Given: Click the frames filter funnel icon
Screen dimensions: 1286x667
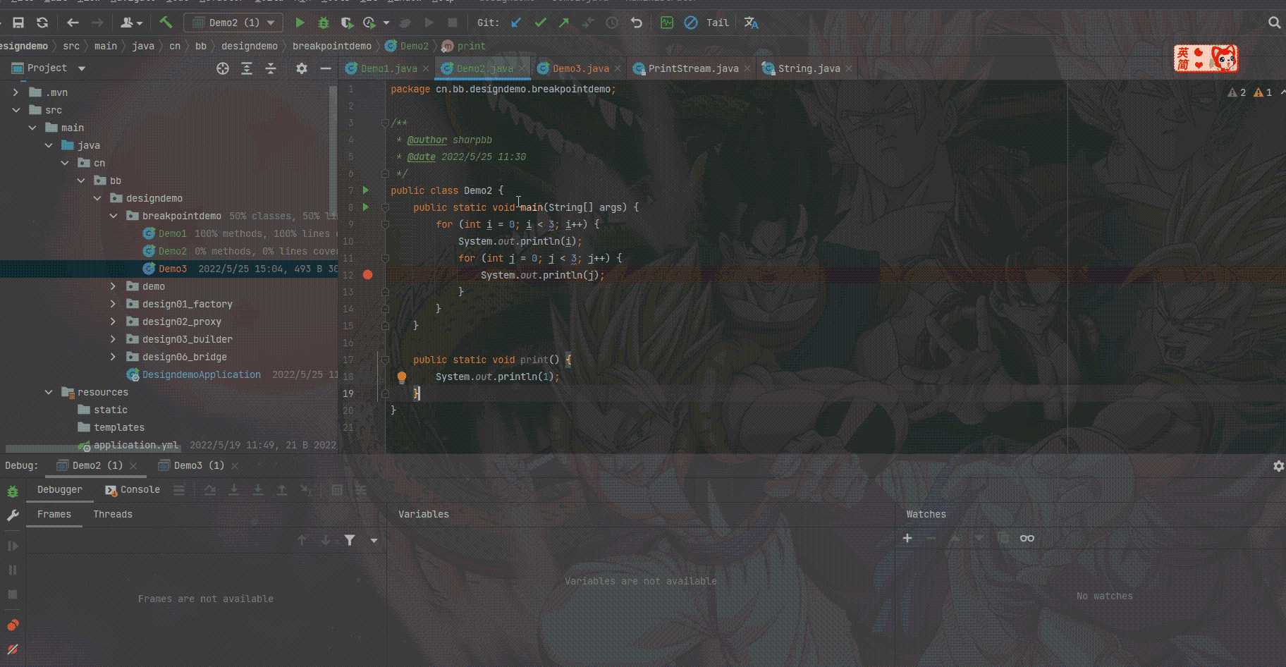Looking at the screenshot, I should [350, 540].
